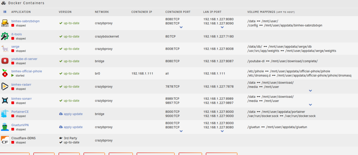Viewport: 358px width, 155px height.
Task: Expand volume mappings for binhex-sonarr
Action: pos(310,105)
